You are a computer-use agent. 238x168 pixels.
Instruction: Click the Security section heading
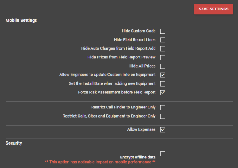tap(14, 143)
